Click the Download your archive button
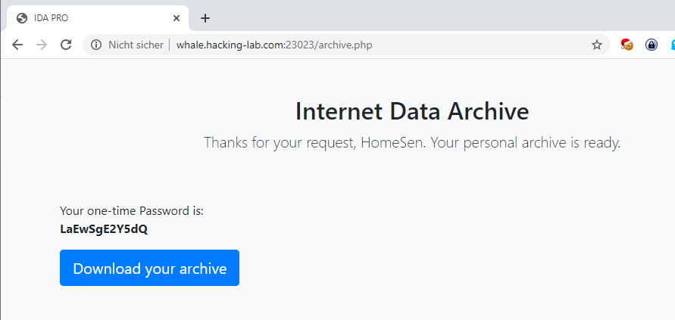This screenshot has height=320, width=675. click(x=149, y=268)
